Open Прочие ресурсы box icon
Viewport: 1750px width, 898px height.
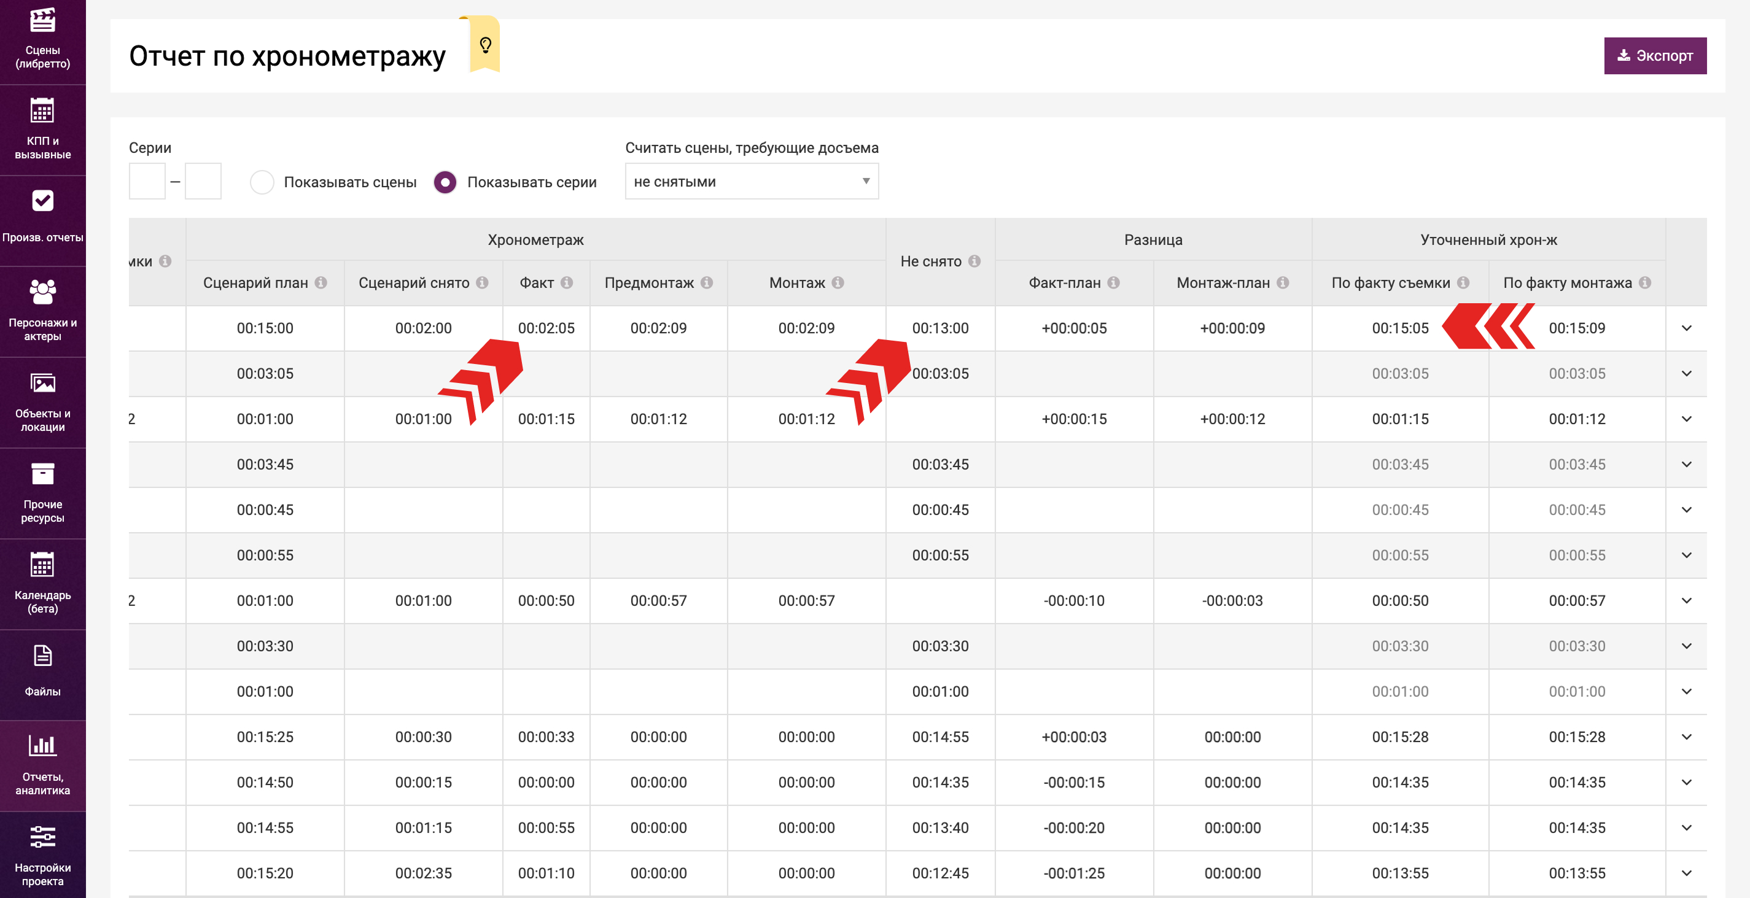[42, 475]
